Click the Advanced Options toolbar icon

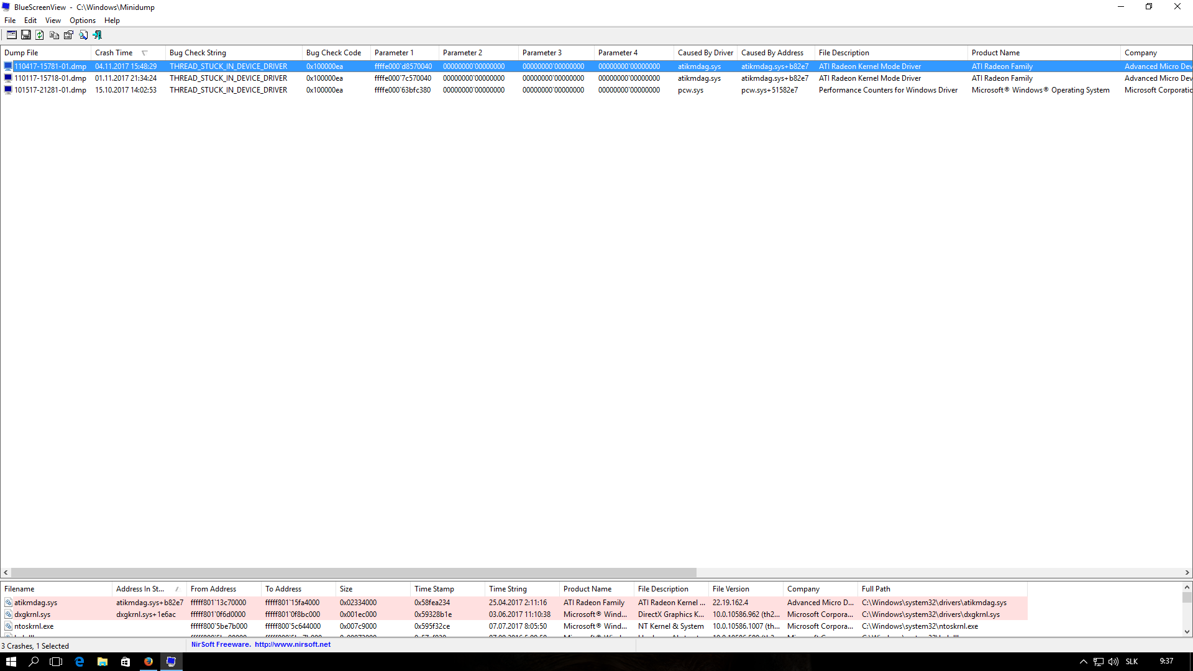pos(11,35)
